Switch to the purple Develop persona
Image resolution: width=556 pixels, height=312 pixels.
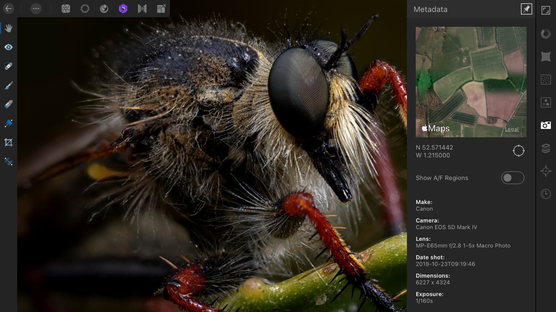pos(123,9)
